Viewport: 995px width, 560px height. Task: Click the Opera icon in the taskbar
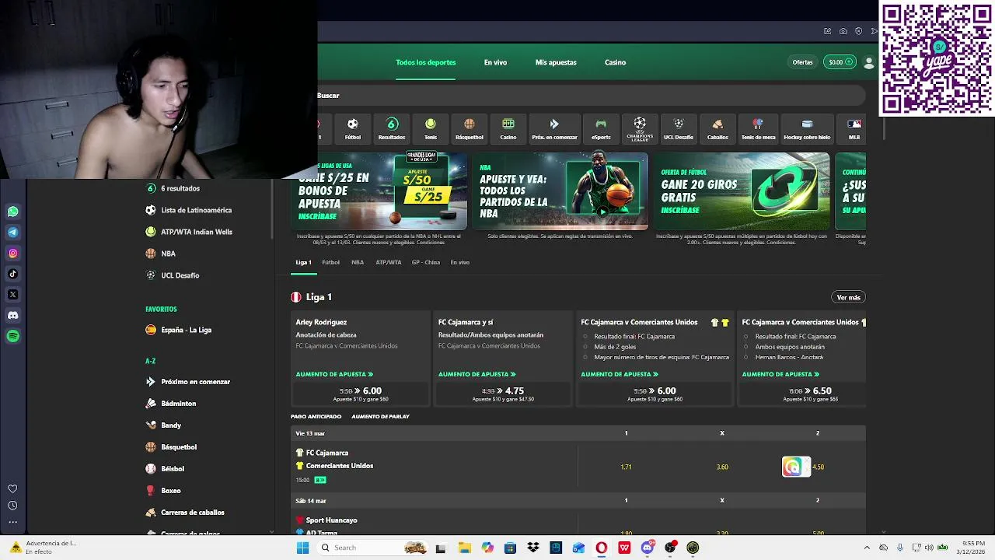point(602,548)
